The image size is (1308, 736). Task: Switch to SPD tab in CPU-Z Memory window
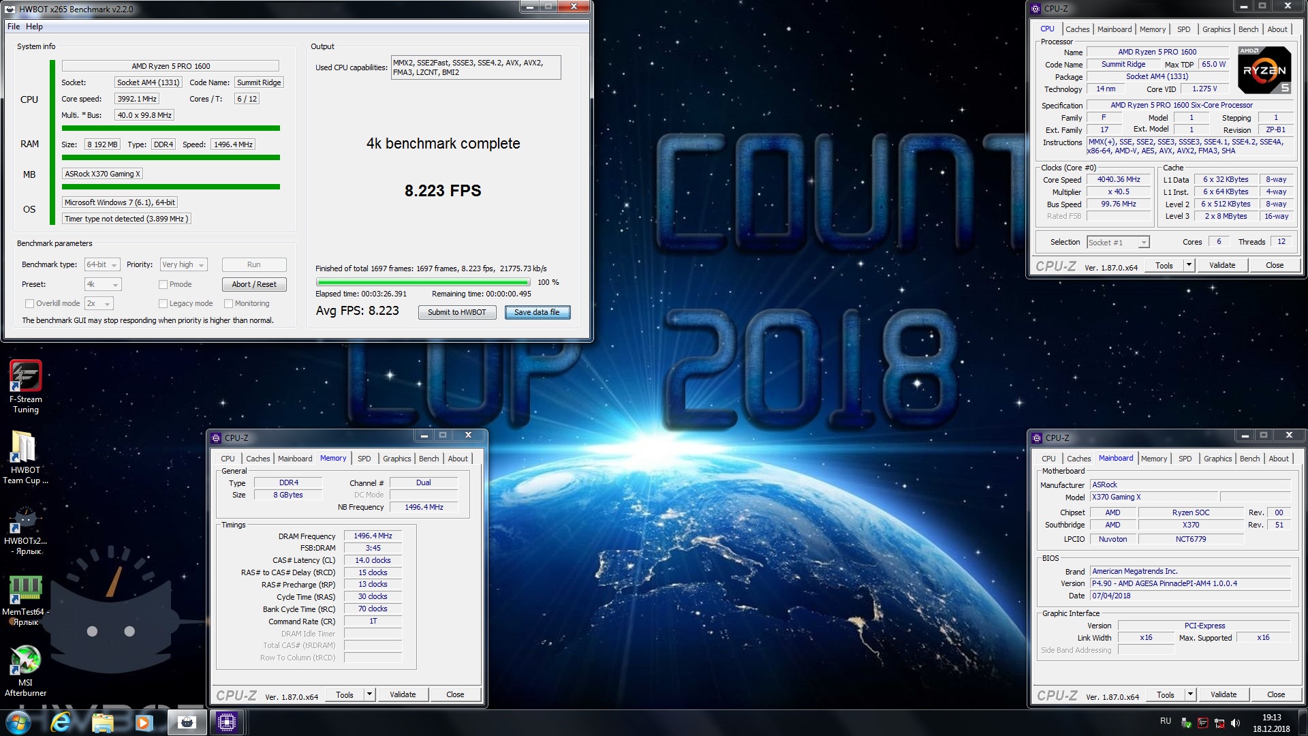364,459
